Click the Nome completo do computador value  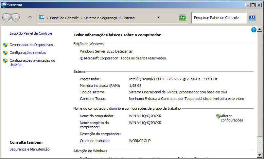click(x=145, y=123)
